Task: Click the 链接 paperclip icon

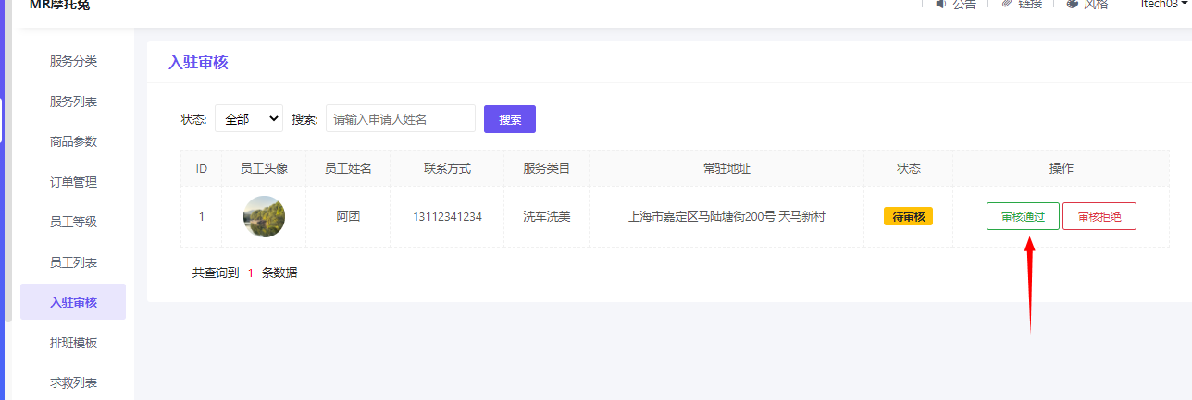Action: (x=1007, y=4)
